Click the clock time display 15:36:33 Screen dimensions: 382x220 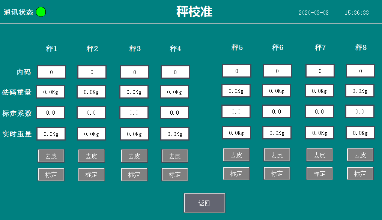[x=356, y=13]
